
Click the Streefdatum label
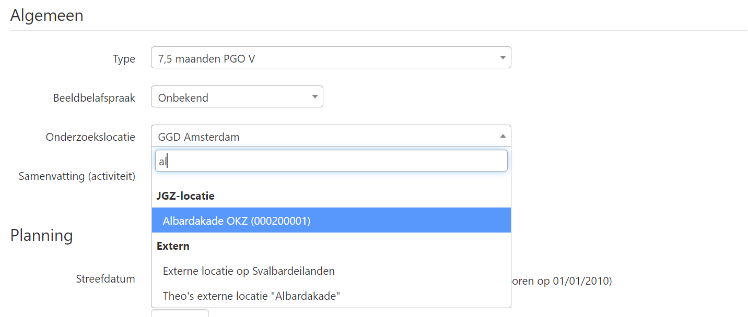click(106, 279)
